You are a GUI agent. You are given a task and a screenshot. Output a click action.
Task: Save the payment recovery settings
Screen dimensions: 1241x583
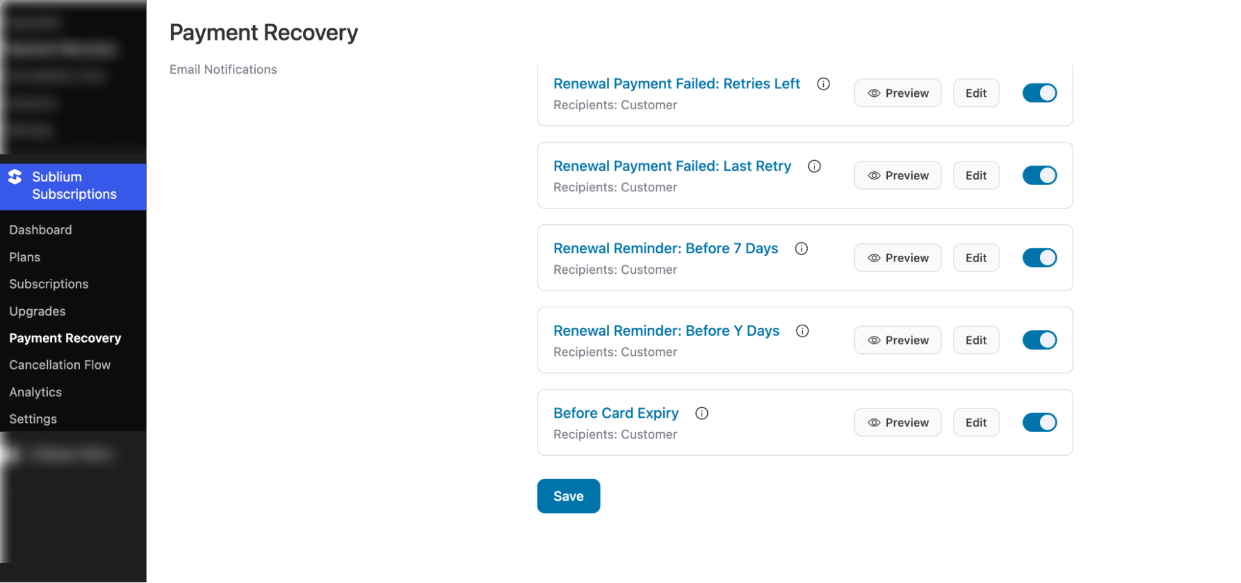tap(568, 495)
